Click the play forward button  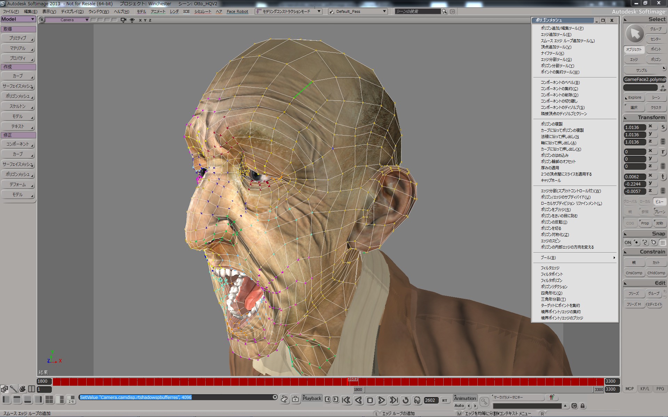click(x=381, y=400)
